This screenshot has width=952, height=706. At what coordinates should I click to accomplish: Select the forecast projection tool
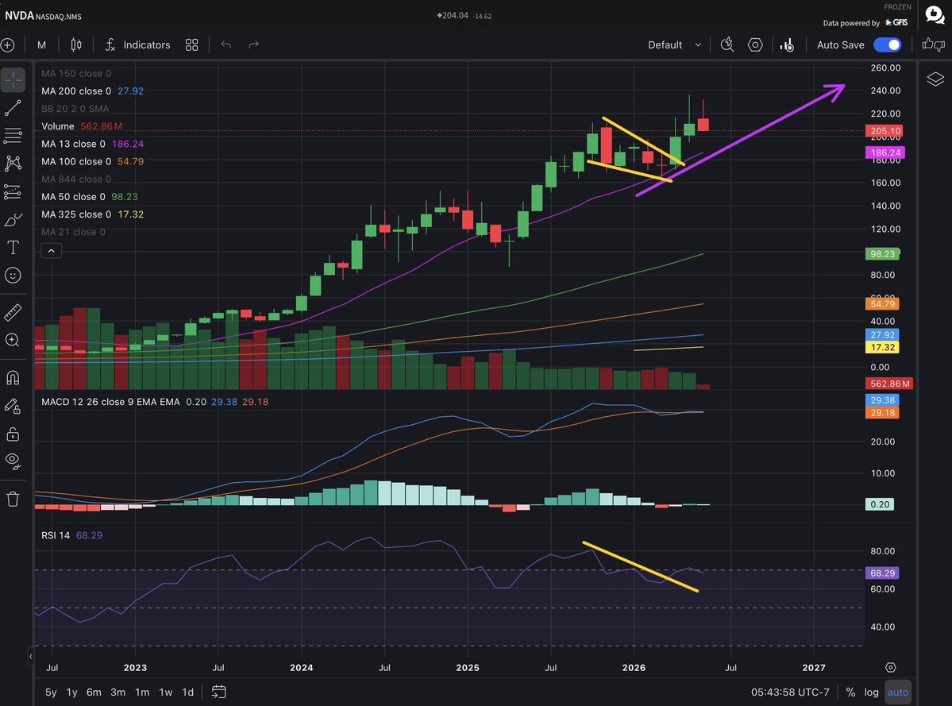[x=13, y=192]
